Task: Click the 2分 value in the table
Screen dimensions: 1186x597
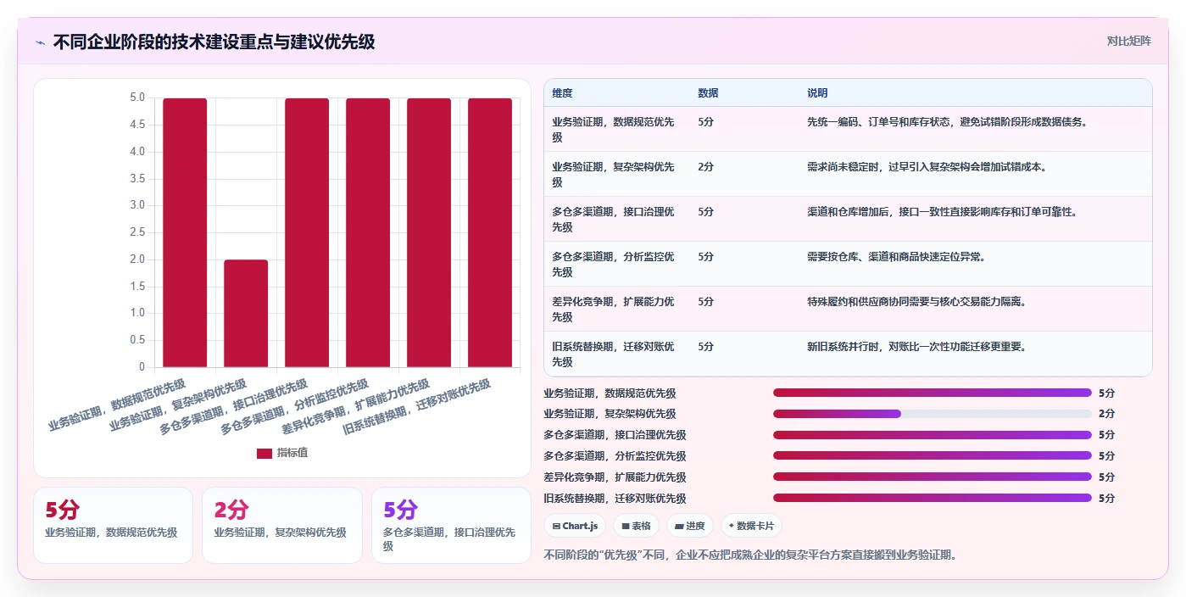Action: coord(705,167)
